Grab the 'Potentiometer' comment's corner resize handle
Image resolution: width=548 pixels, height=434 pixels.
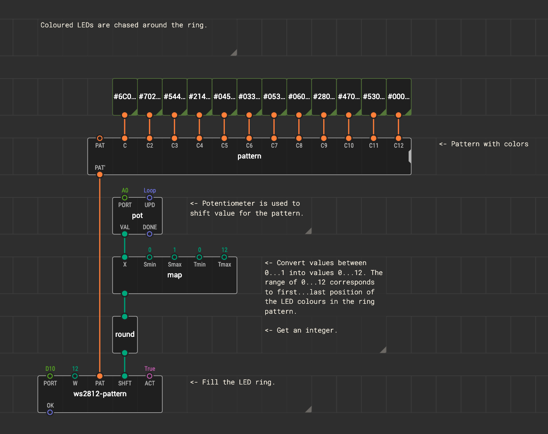(309, 231)
